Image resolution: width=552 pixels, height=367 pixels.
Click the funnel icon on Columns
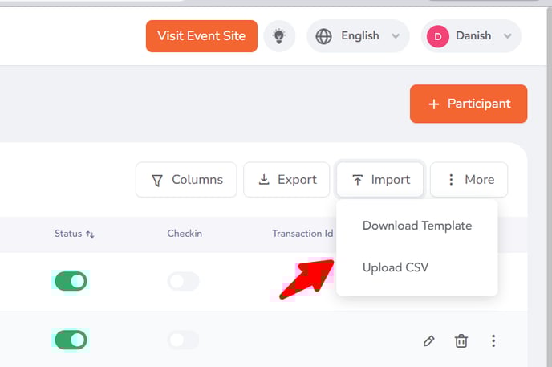(157, 180)
